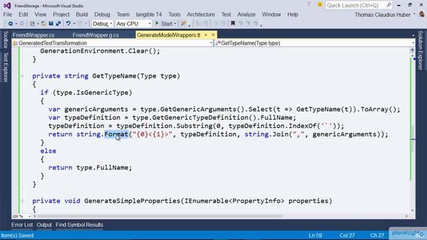Open the Build menu
The width and height of the screenshot is (427, 240).
[81, 15]
